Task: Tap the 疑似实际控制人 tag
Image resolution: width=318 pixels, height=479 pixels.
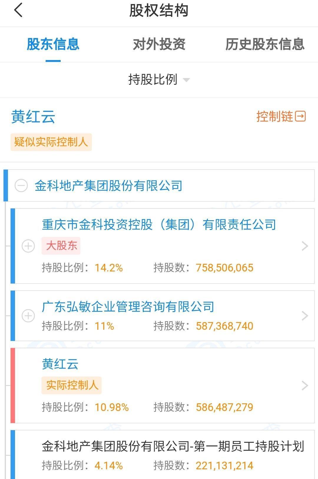Action: click(51, 142)
